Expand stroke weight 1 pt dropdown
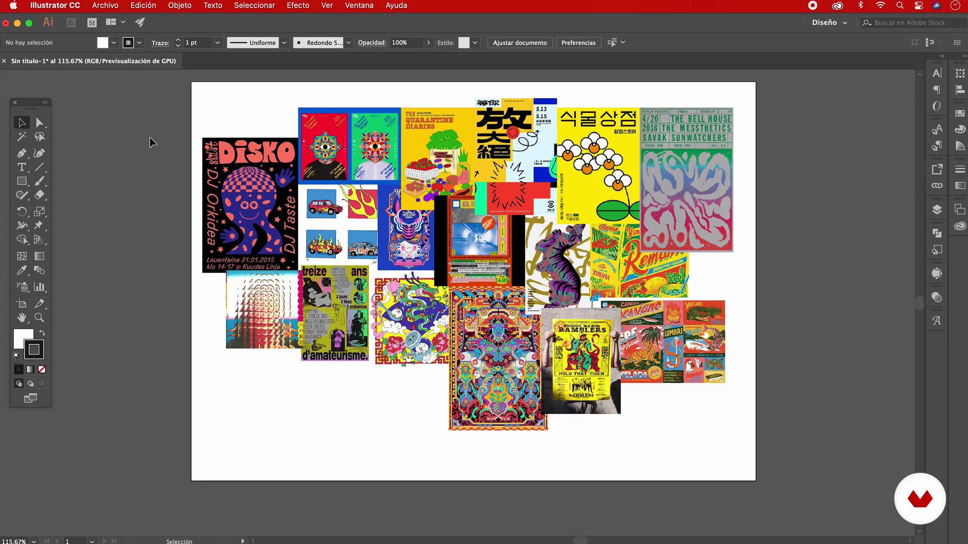This screenshot has width=968, height=544. tap(217, 43)
